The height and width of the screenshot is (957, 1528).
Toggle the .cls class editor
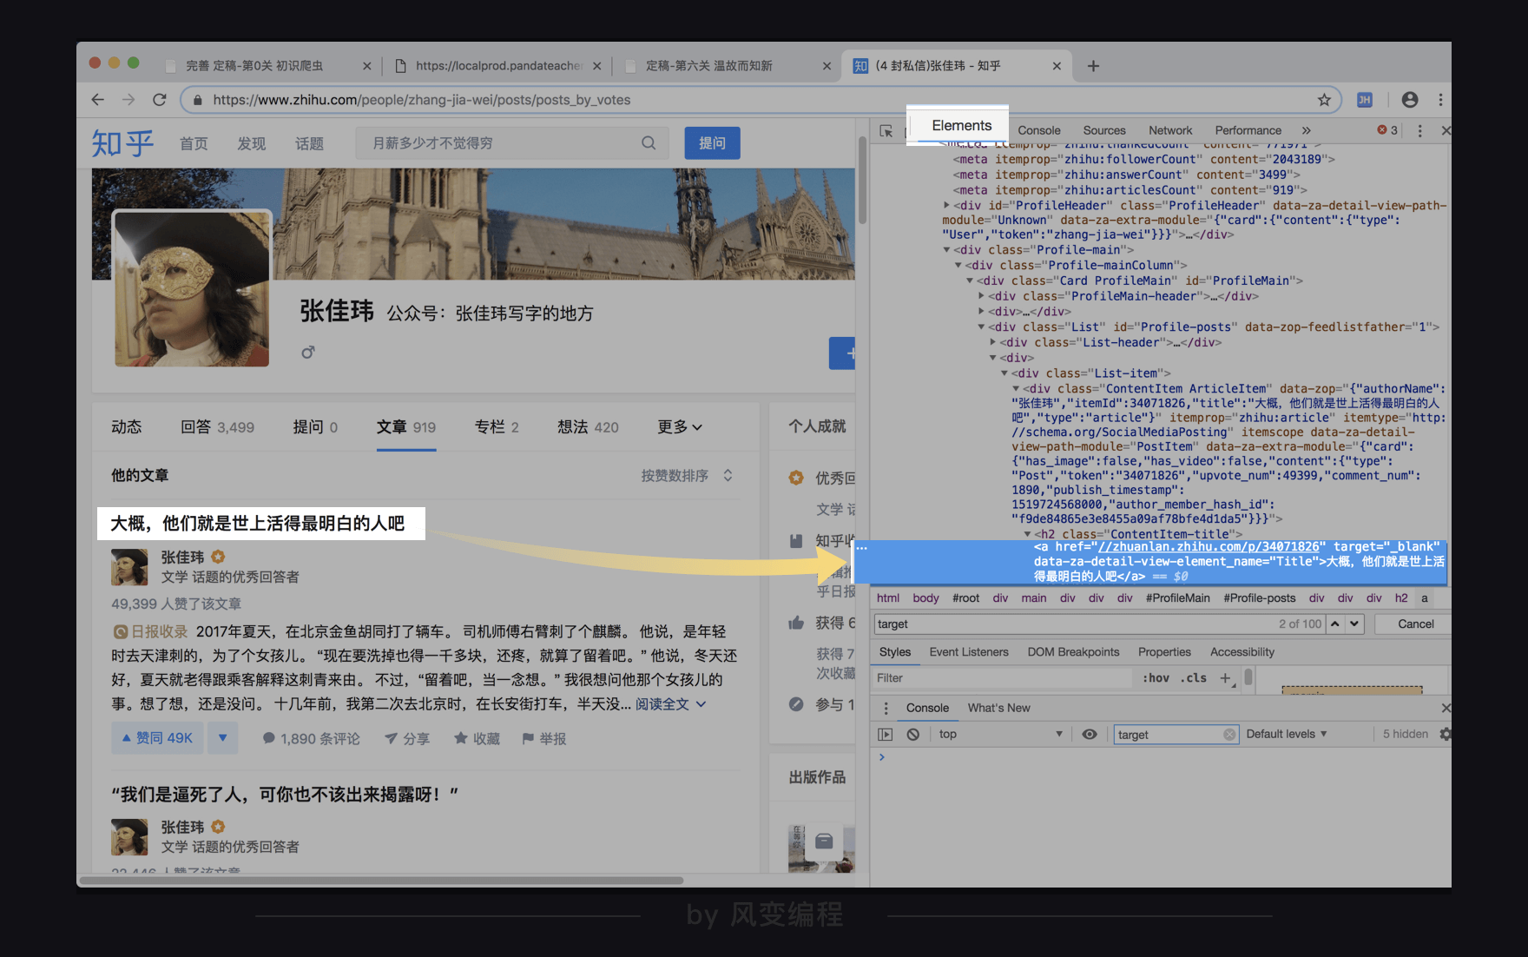1195,677
